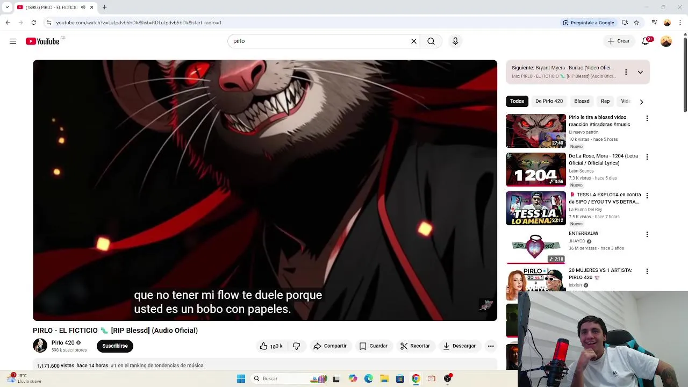688x387 pixels.
Task: Go back in Chrome history
Action: 8,23
